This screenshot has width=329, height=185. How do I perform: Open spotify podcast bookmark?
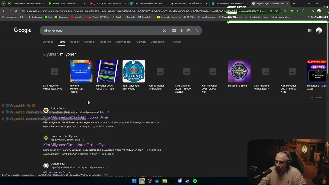(x=207, y=17)
